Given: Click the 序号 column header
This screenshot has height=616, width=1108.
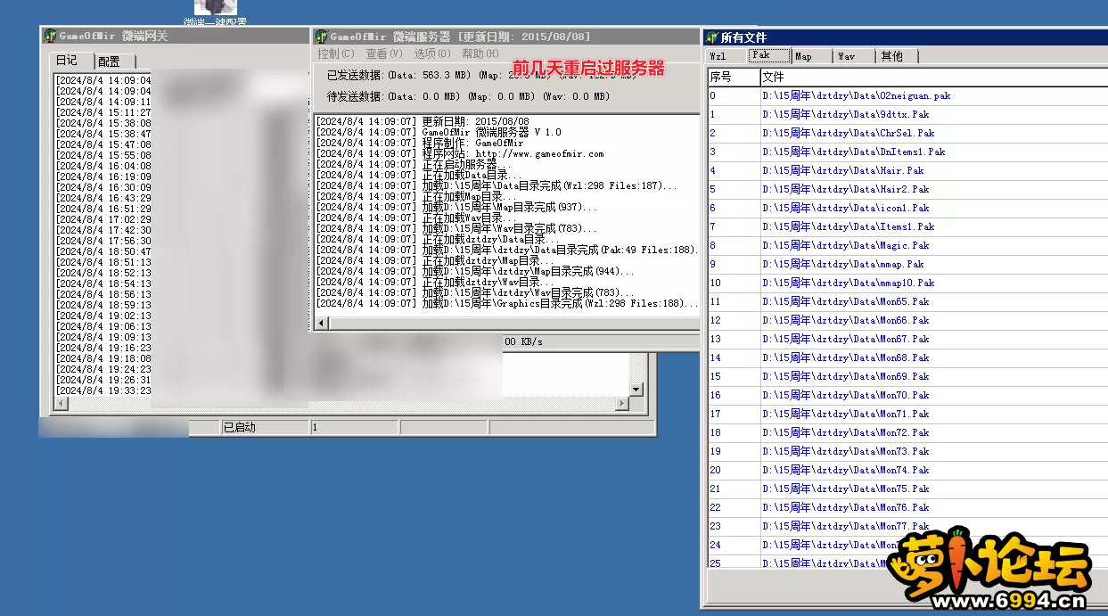Looking at the screenshot, I should [733, 78].
